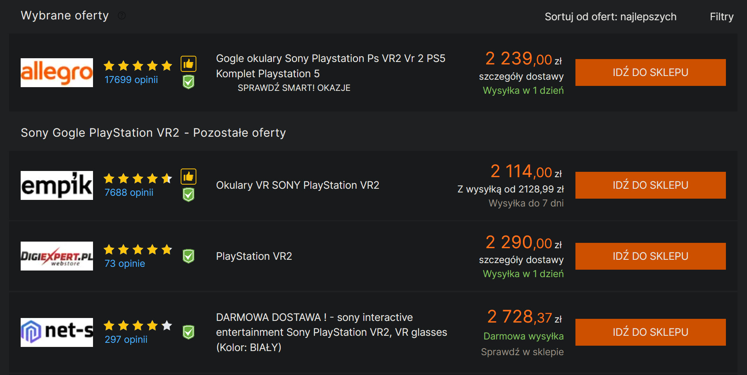The image size is (747, 375).
Task: Click the green shield badge for Allegro
Action: point(189,82)
